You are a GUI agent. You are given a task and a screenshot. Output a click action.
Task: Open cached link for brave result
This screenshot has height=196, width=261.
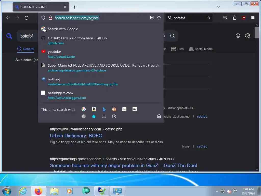[202, 146]
